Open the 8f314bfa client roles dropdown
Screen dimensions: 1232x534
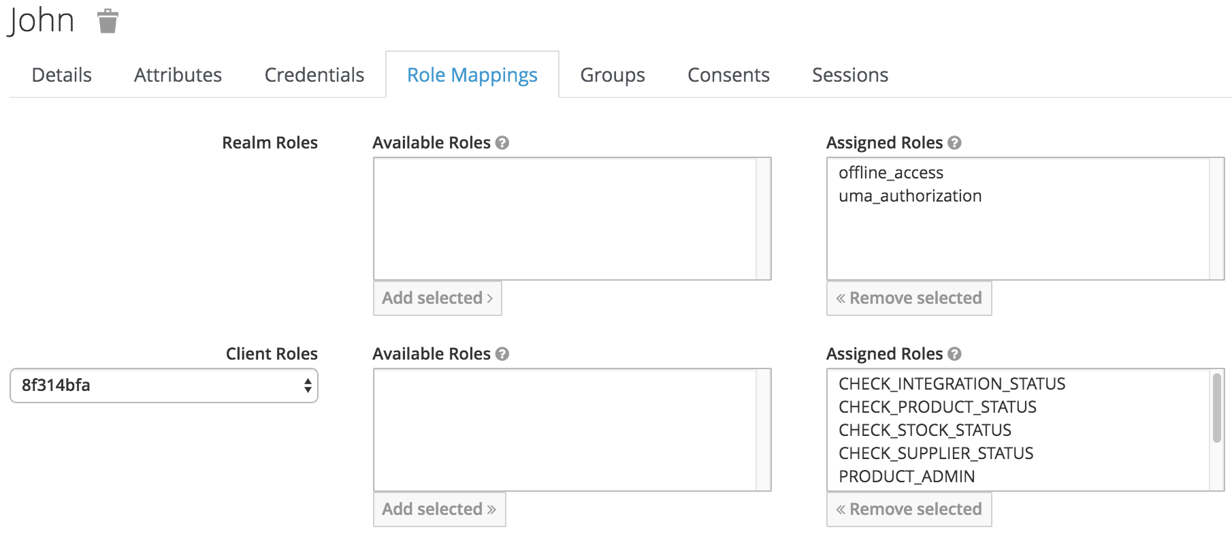click(164, 386)
